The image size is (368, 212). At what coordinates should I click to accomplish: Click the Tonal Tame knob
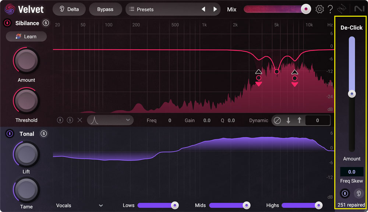(x=26, y=190)
